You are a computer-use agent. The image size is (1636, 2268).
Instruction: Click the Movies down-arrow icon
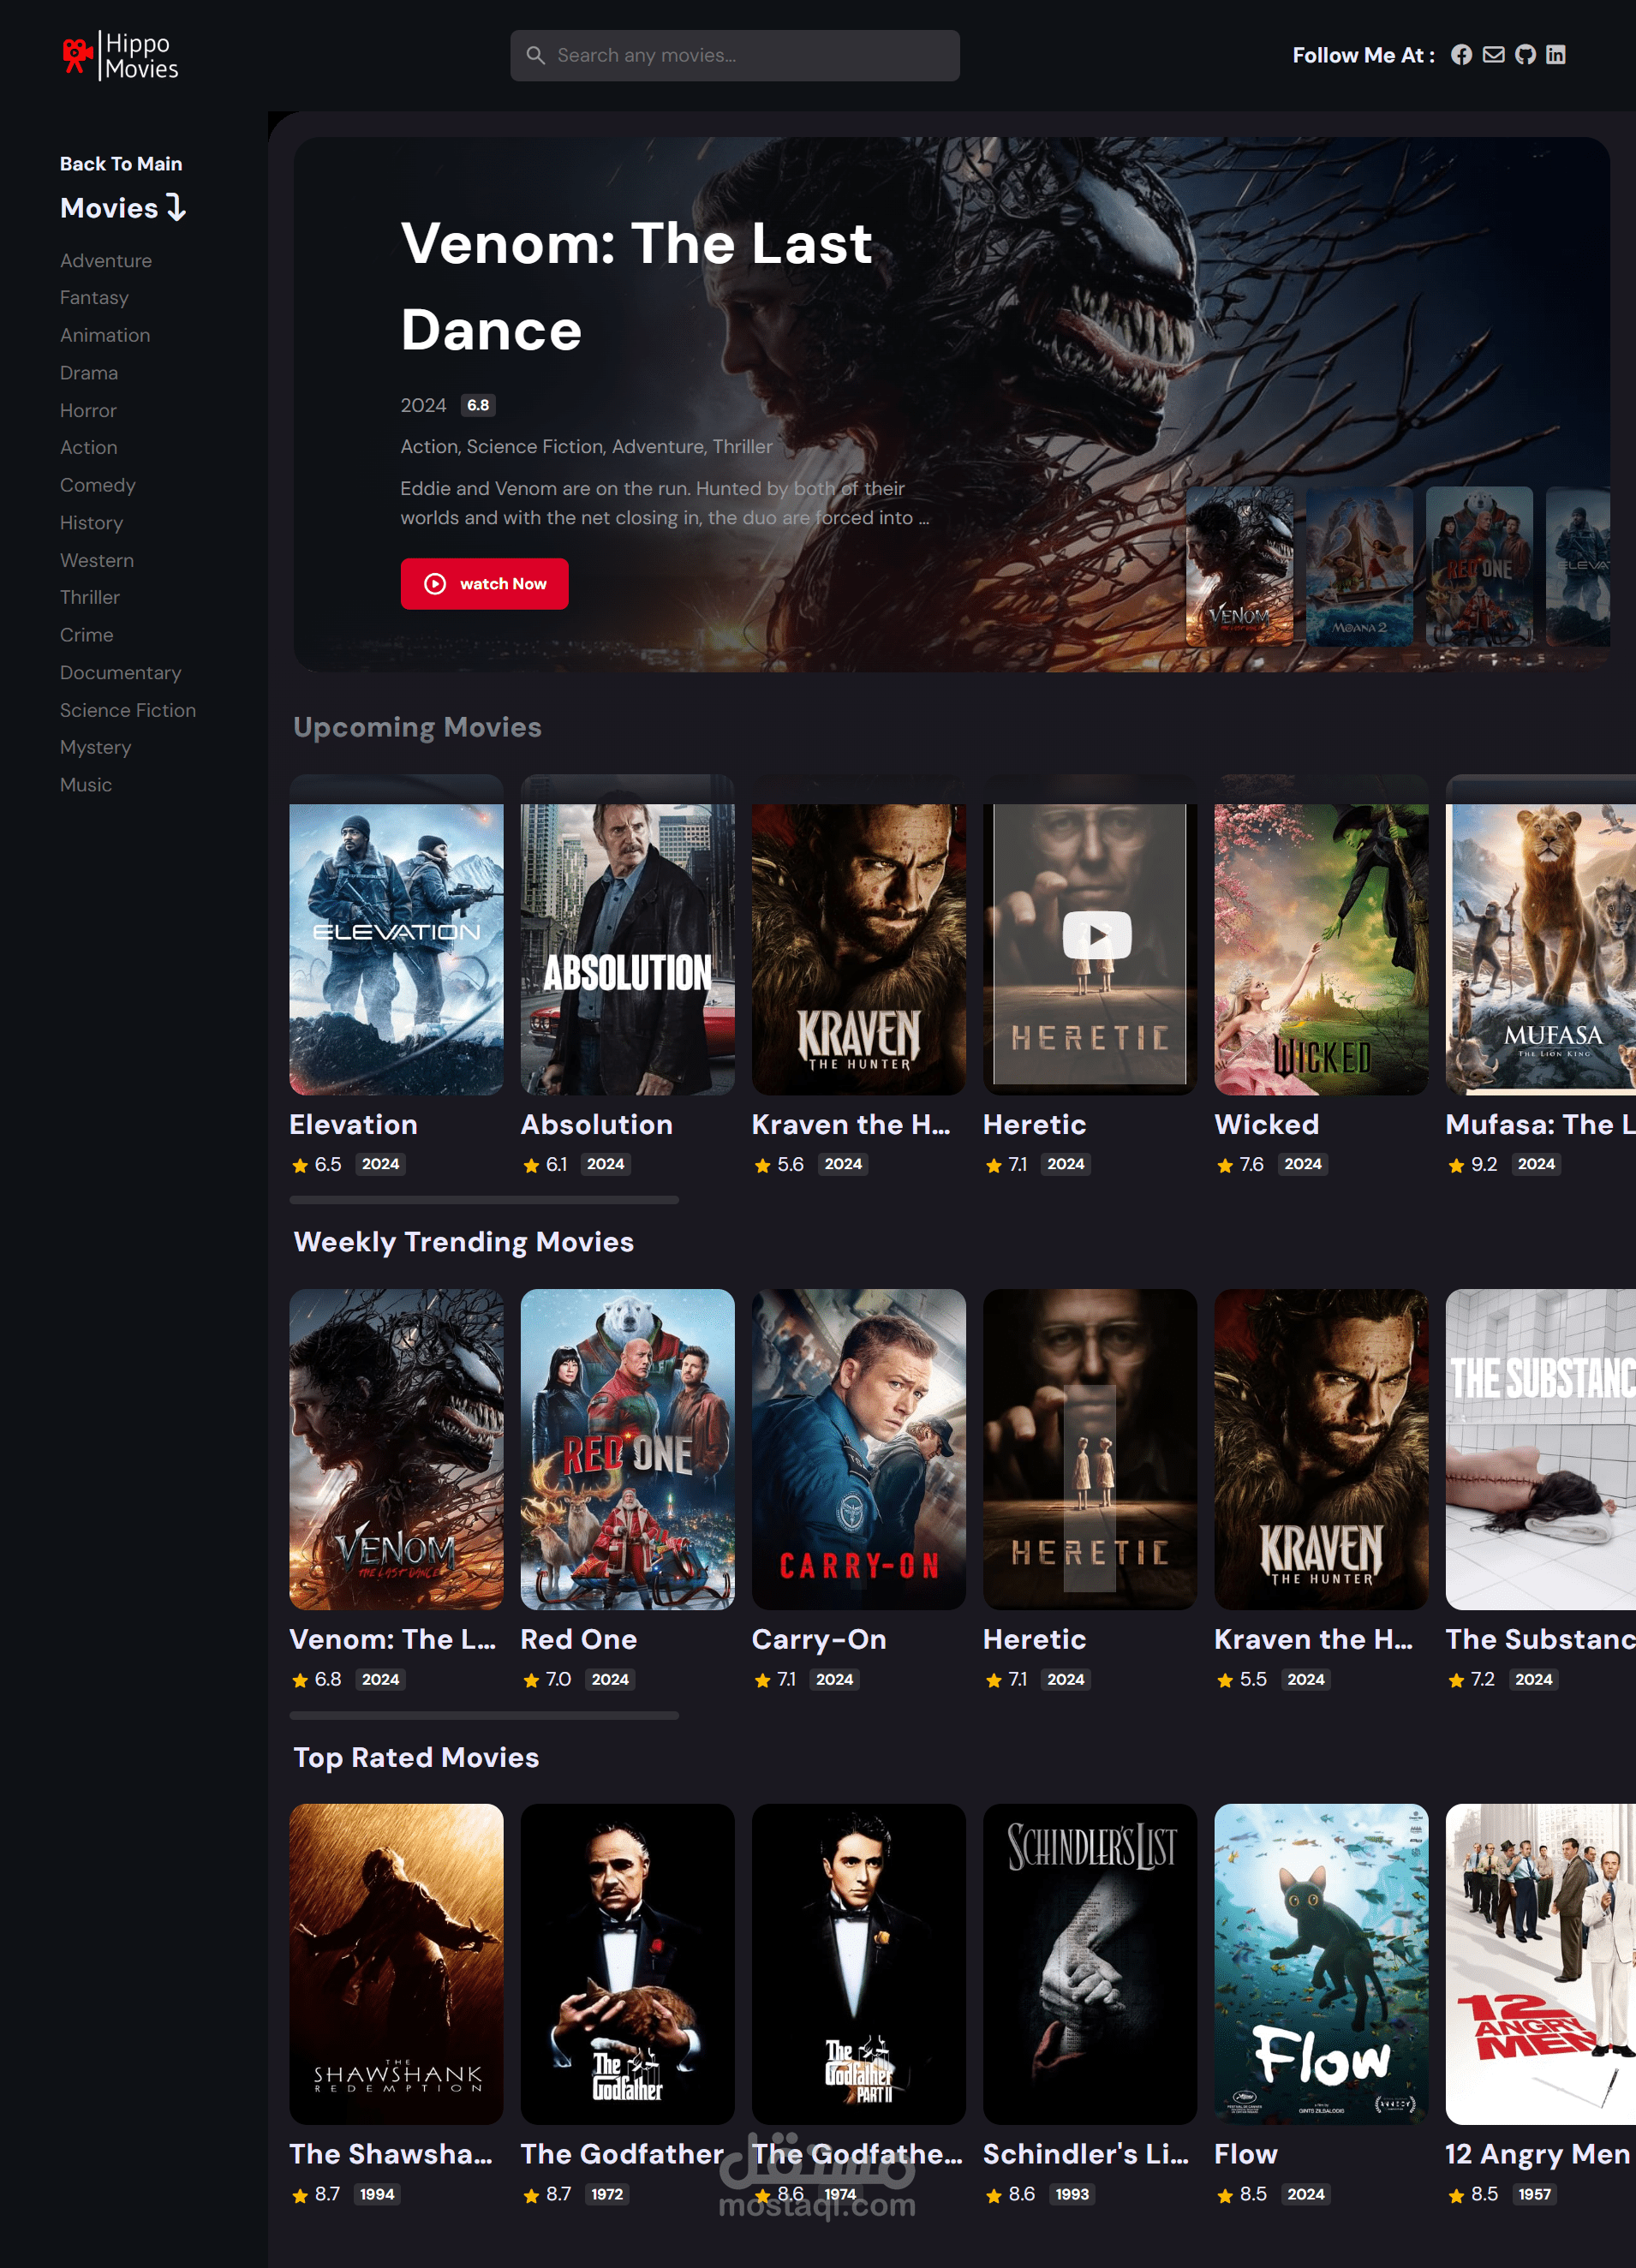point(177,208)
